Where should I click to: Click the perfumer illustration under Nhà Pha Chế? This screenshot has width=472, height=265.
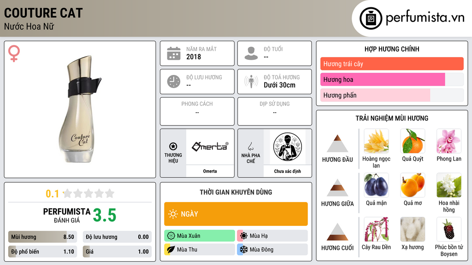coord(288,147)
